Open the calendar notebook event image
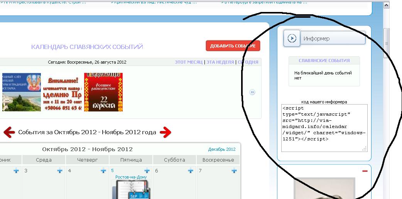 131,189
